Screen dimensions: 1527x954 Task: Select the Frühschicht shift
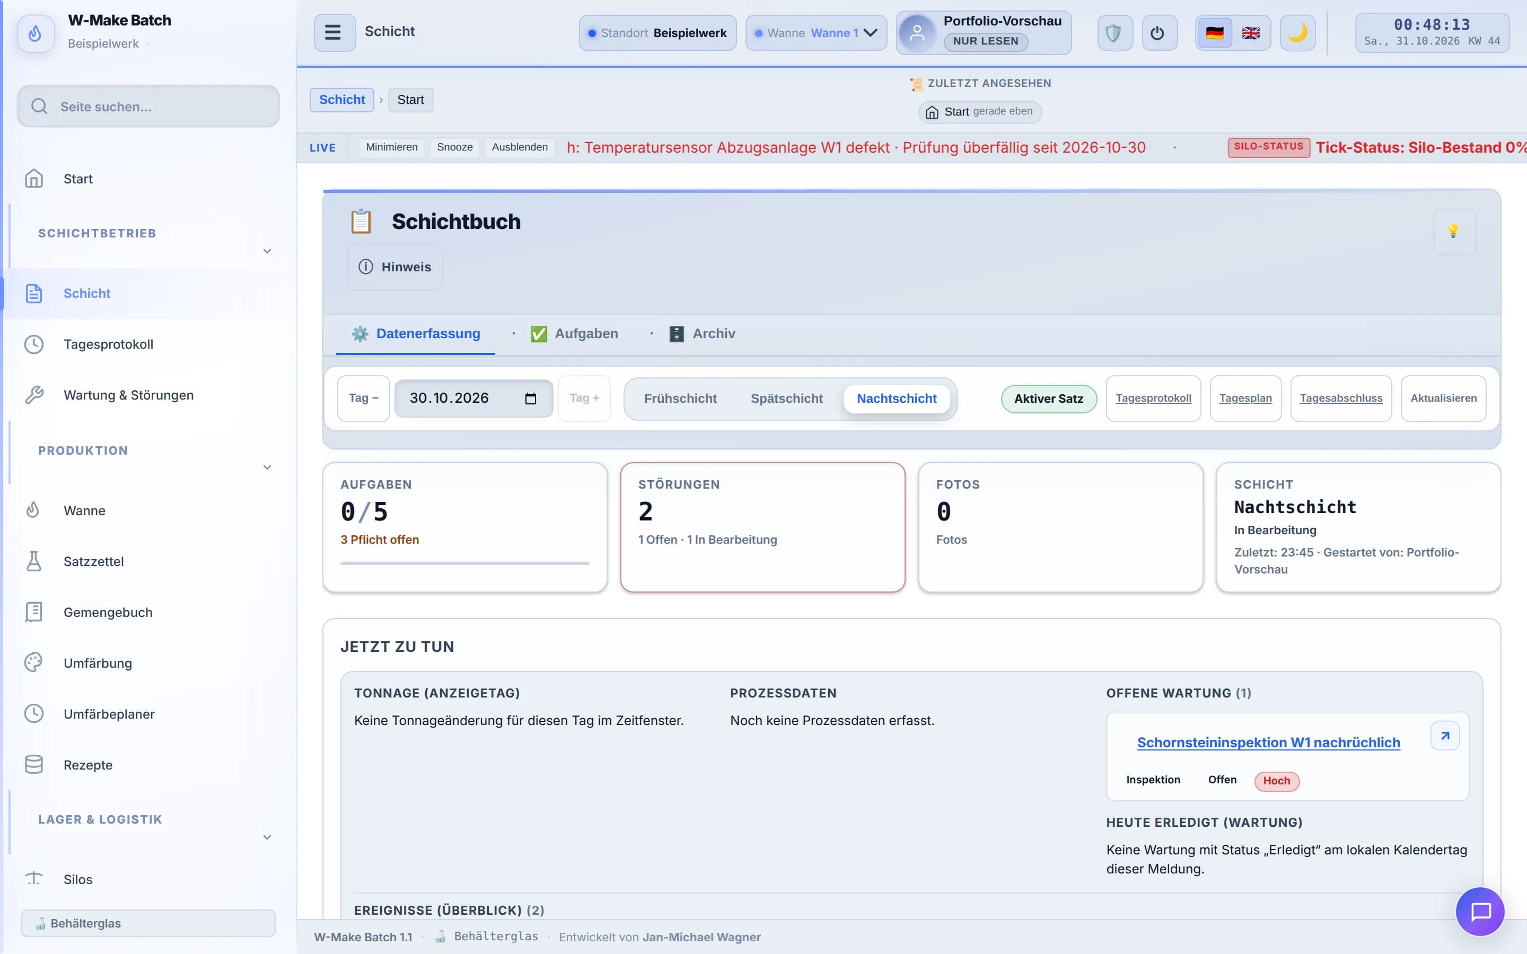click(680, 399)
